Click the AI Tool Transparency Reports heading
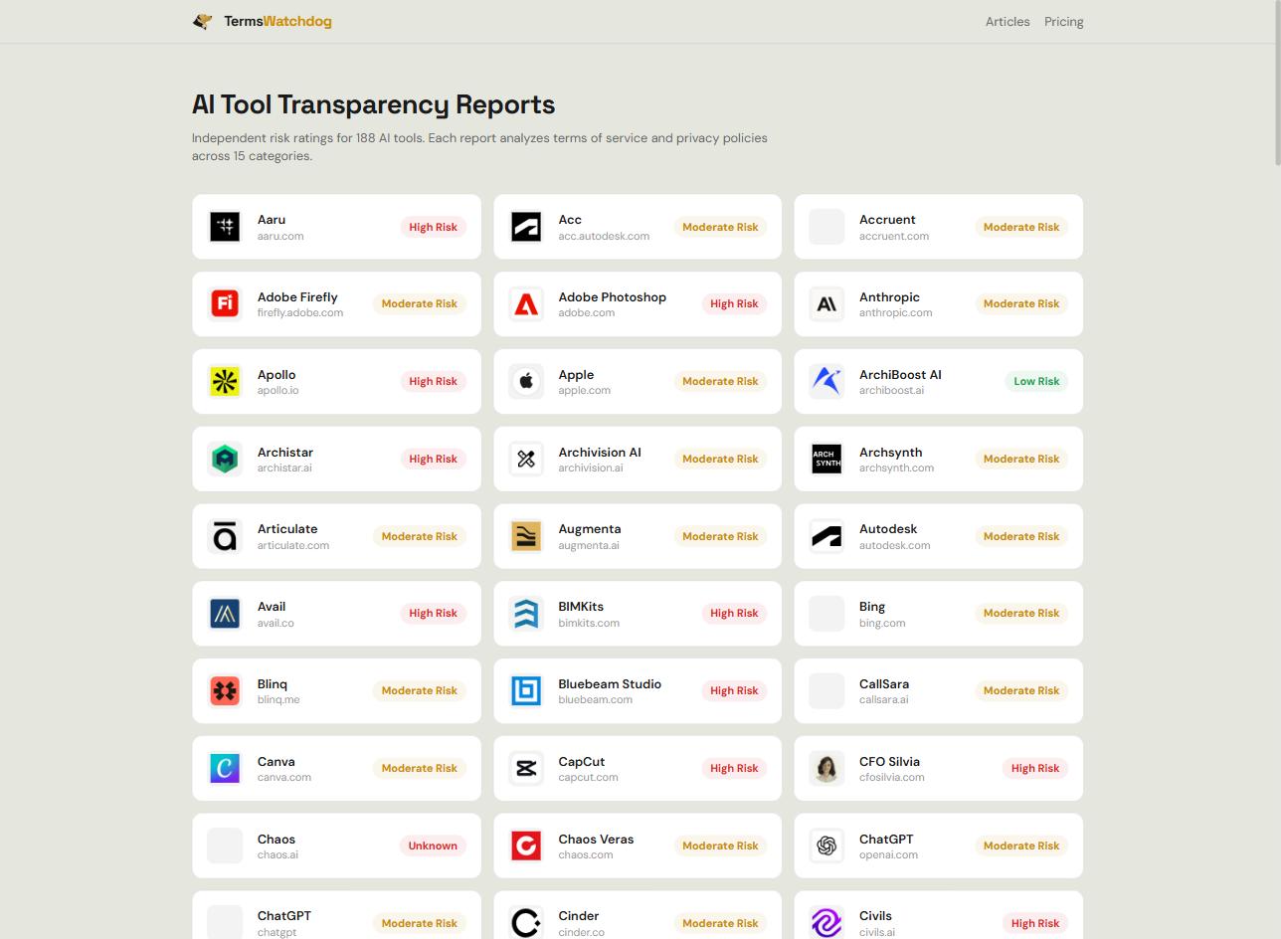 tap(374, 104)
